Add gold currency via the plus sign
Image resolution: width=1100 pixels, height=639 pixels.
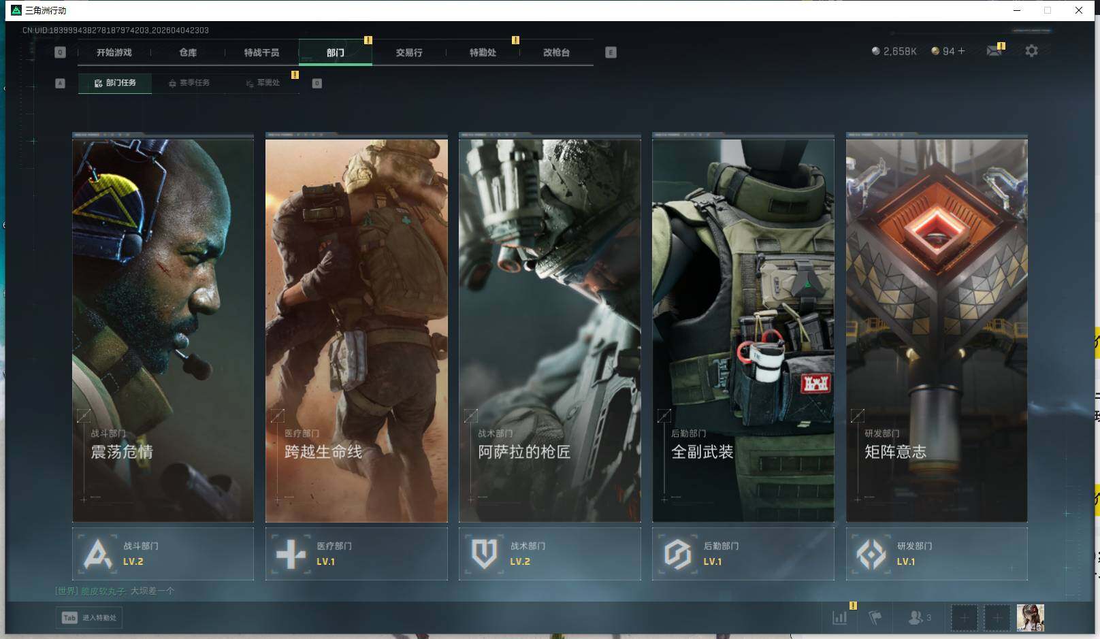961,51
